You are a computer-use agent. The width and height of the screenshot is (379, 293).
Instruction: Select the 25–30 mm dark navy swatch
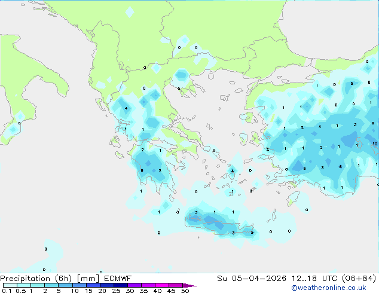(x=120, y=285)
